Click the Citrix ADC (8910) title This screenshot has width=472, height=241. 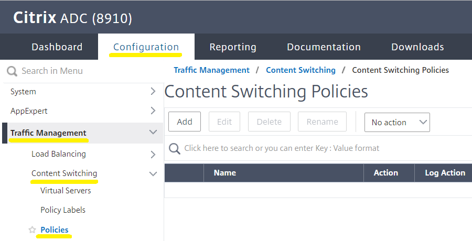click(72, 18)
